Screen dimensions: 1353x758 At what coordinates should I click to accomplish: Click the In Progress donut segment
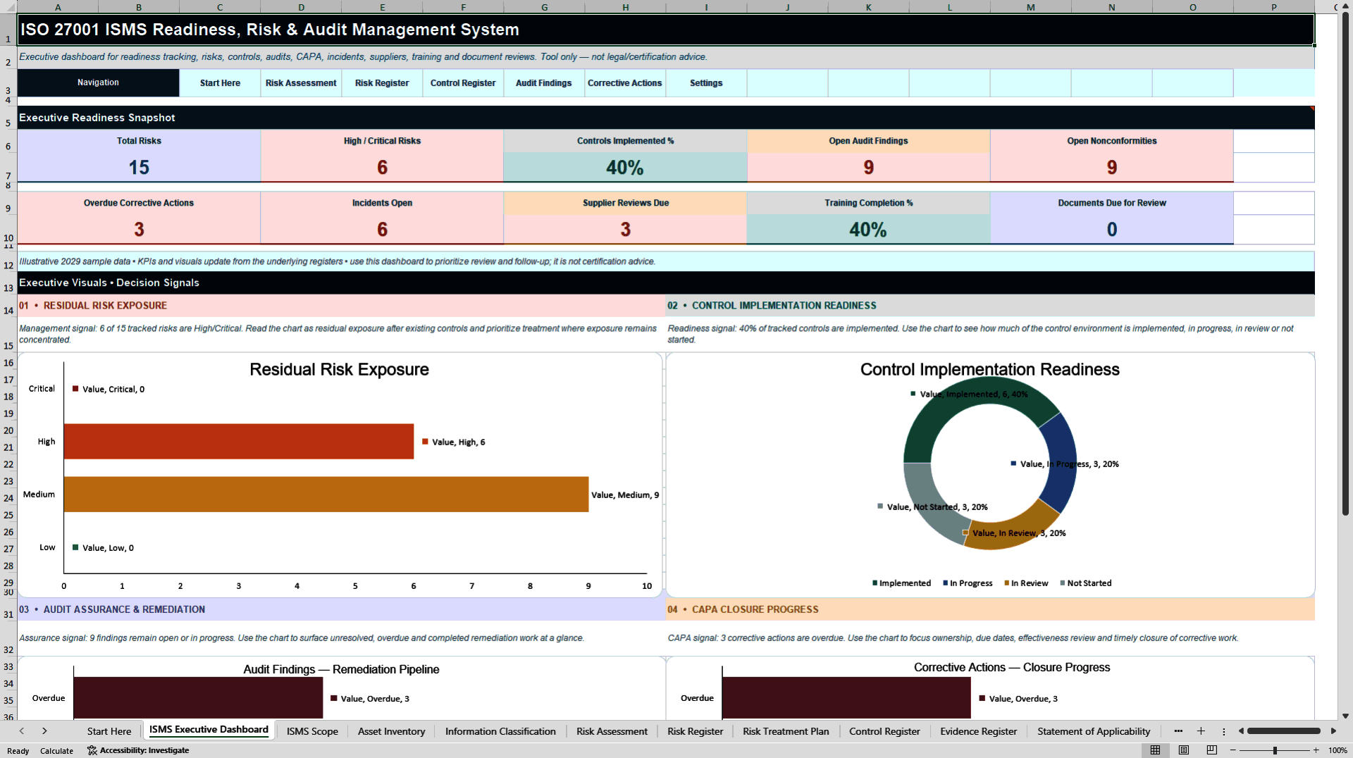(x=1061, y=461)
